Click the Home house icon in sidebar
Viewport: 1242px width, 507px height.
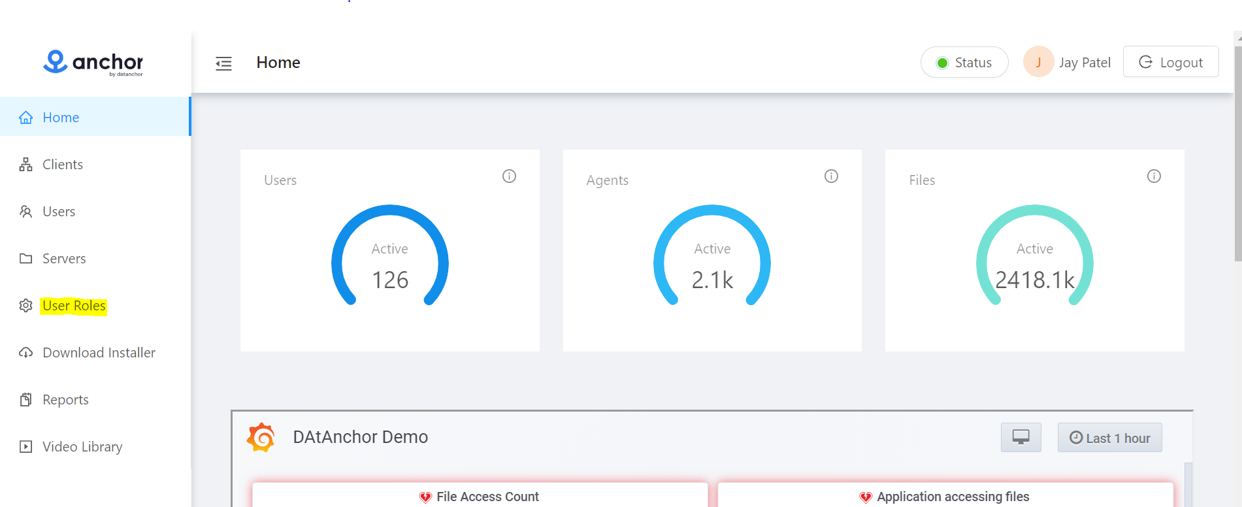26,118
